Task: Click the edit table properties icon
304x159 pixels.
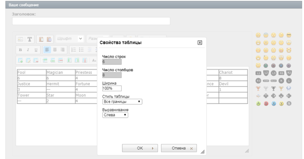Action: [29, 61]
